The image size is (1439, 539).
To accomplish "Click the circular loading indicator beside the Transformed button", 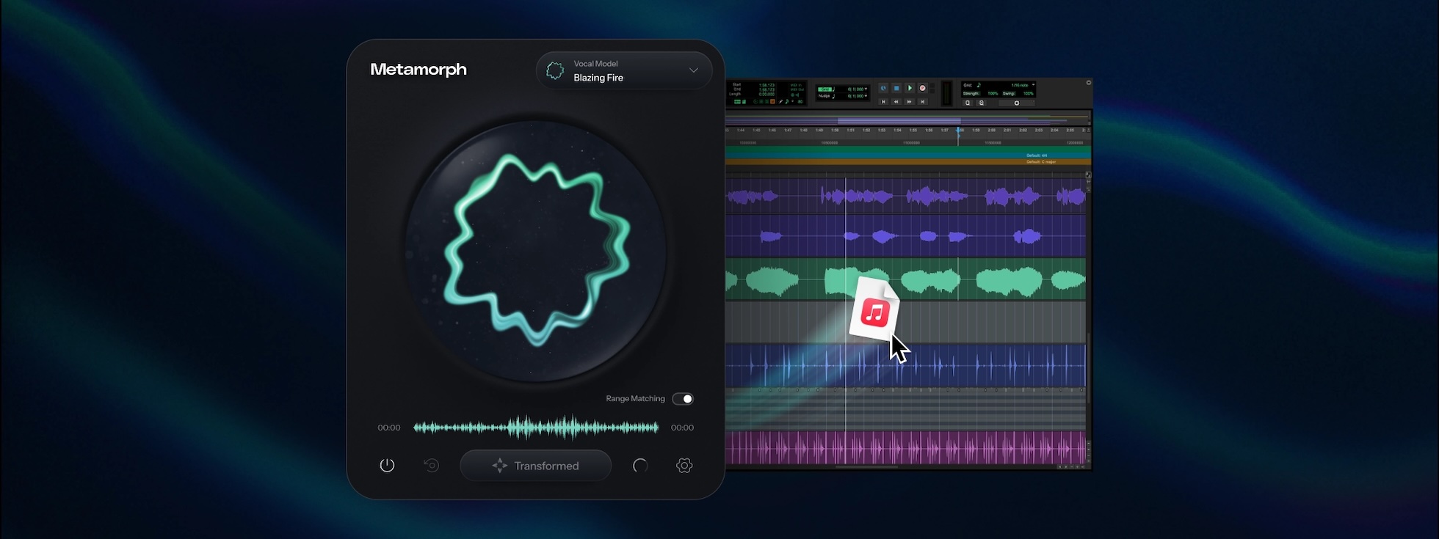I will 640,466.
